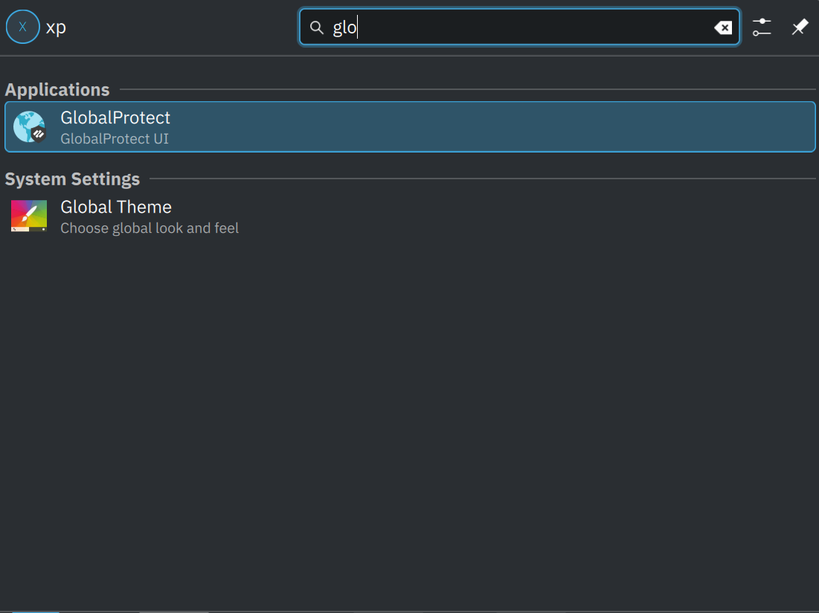Clear the search text with backspace icon
The image size is (819, 613).
click(x=722, y=28)
